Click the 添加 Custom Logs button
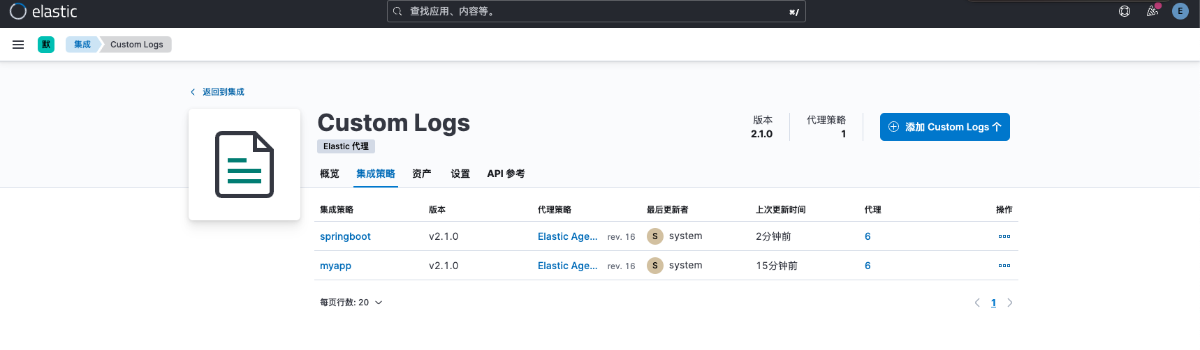Screen dimensions: 1200x350 click(945, 127)
